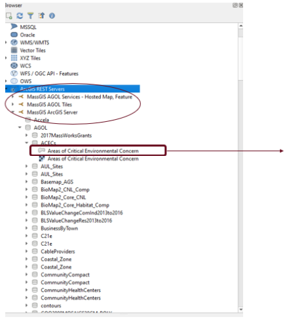287x321 pixels.
Task: Undock the Browser panel using float button
Action: [x=235, y=5]
